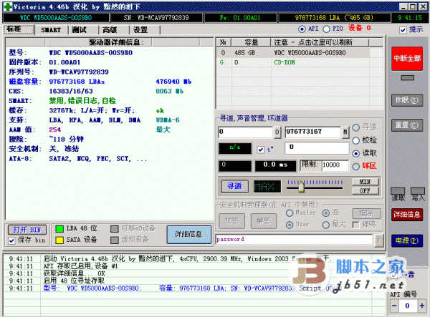Click the 0 reset button beside start LBA
Screen dimensions: 430x317
(x=277, y=132)
